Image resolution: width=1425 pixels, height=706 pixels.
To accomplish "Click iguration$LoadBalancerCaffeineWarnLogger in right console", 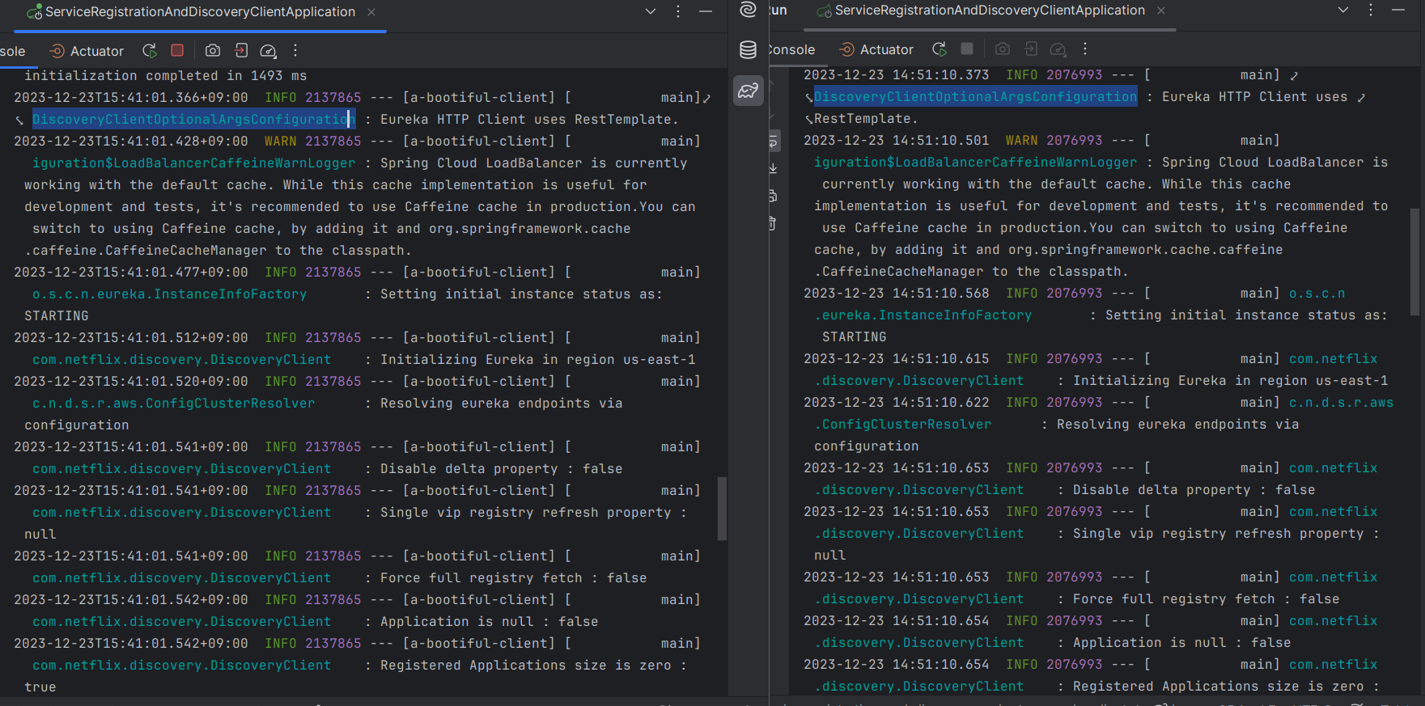I will click(x=975, y=163).
